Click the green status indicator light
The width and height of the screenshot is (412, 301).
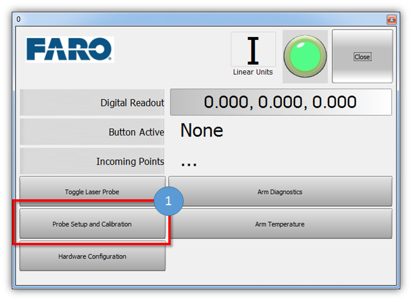pyautogui.click(x=305, y=56)
